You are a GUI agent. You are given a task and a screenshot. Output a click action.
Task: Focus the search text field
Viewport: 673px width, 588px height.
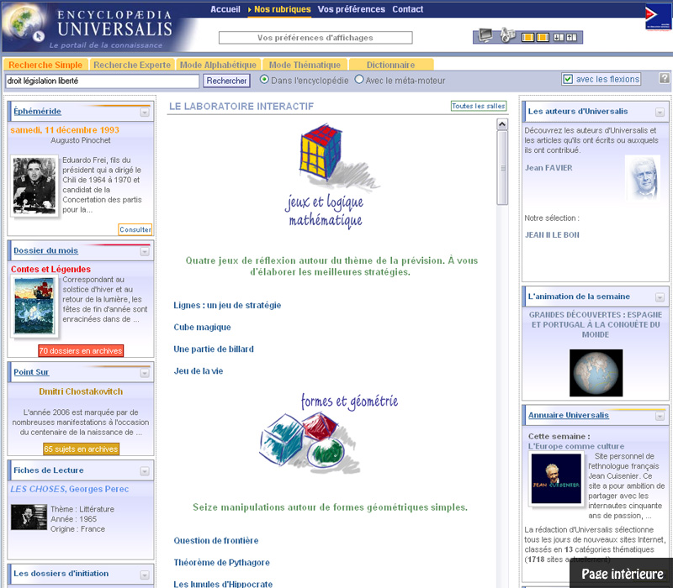coord(102,81)
